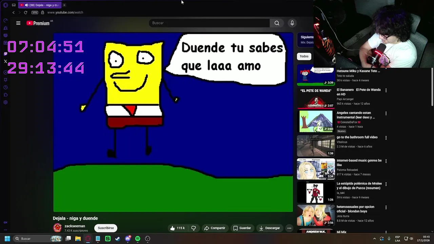Open La estúpida polémica de Mralee title
The height and width of the screenshot is (244, 434).
point(359,186)
